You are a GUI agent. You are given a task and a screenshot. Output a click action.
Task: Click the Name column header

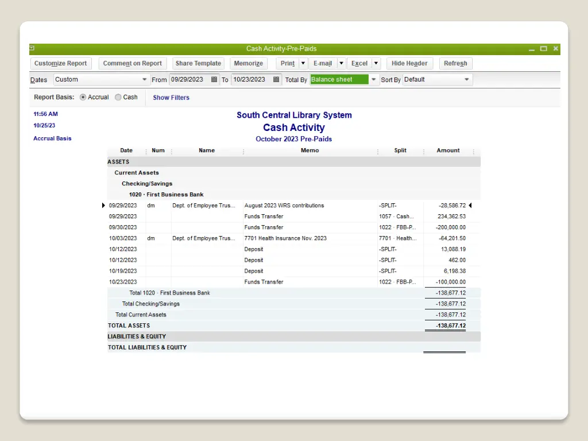(207, 150)
